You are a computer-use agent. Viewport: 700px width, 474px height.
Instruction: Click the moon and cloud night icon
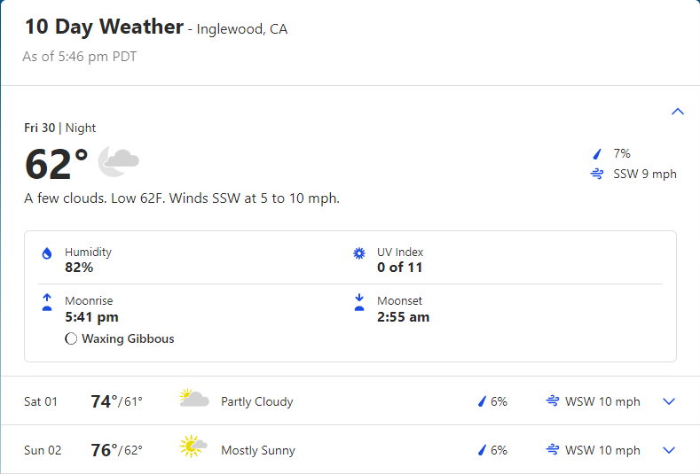click(119, 161)
